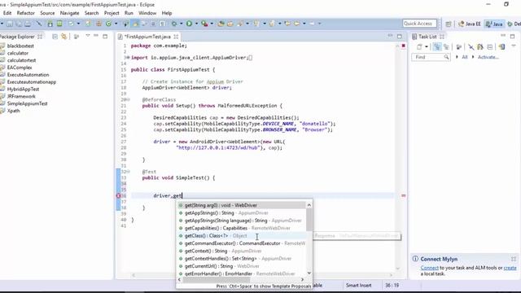Image resolution: width=521 pixels, height=293 pixels.
Task: Click the Quick Access search field
Action: point(419,24)
